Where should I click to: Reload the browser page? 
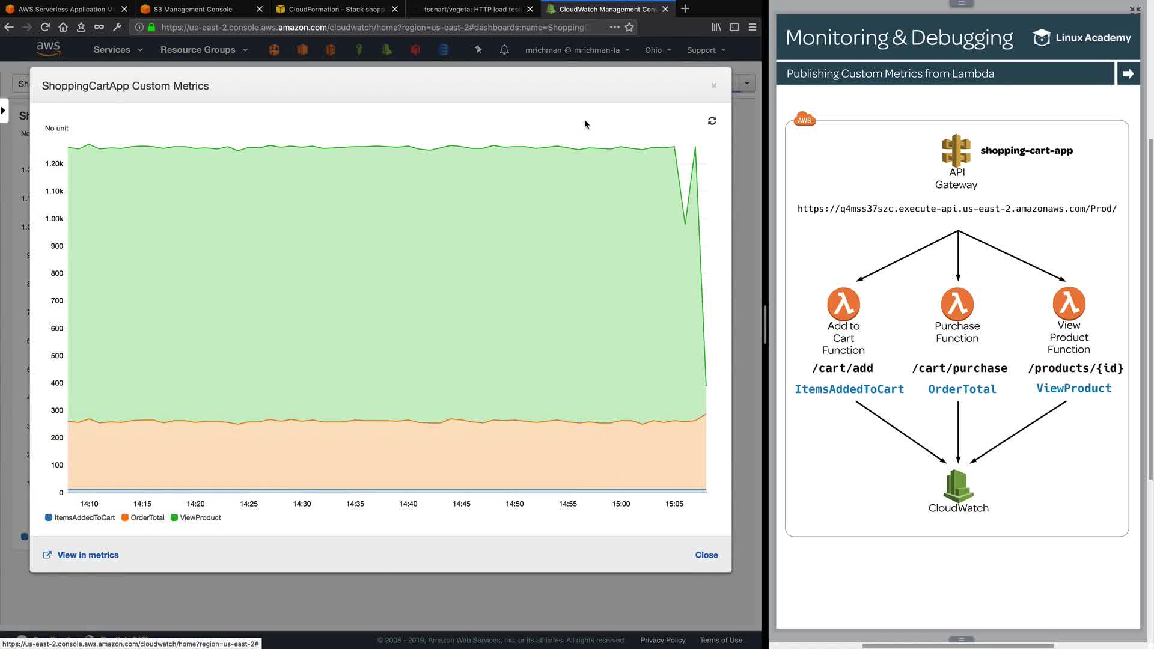(45, 27)
